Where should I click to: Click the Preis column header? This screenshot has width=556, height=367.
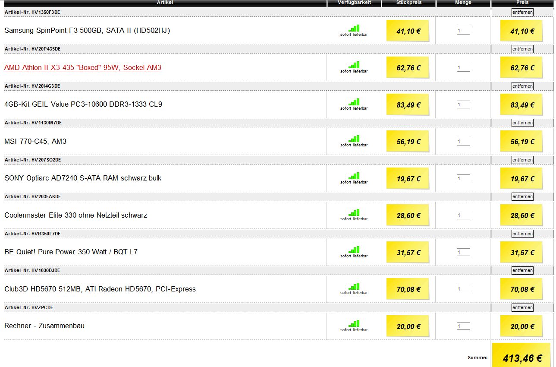522,3
